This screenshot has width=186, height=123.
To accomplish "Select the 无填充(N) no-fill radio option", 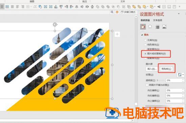I will pyautogui.click(x=151, y=40).
